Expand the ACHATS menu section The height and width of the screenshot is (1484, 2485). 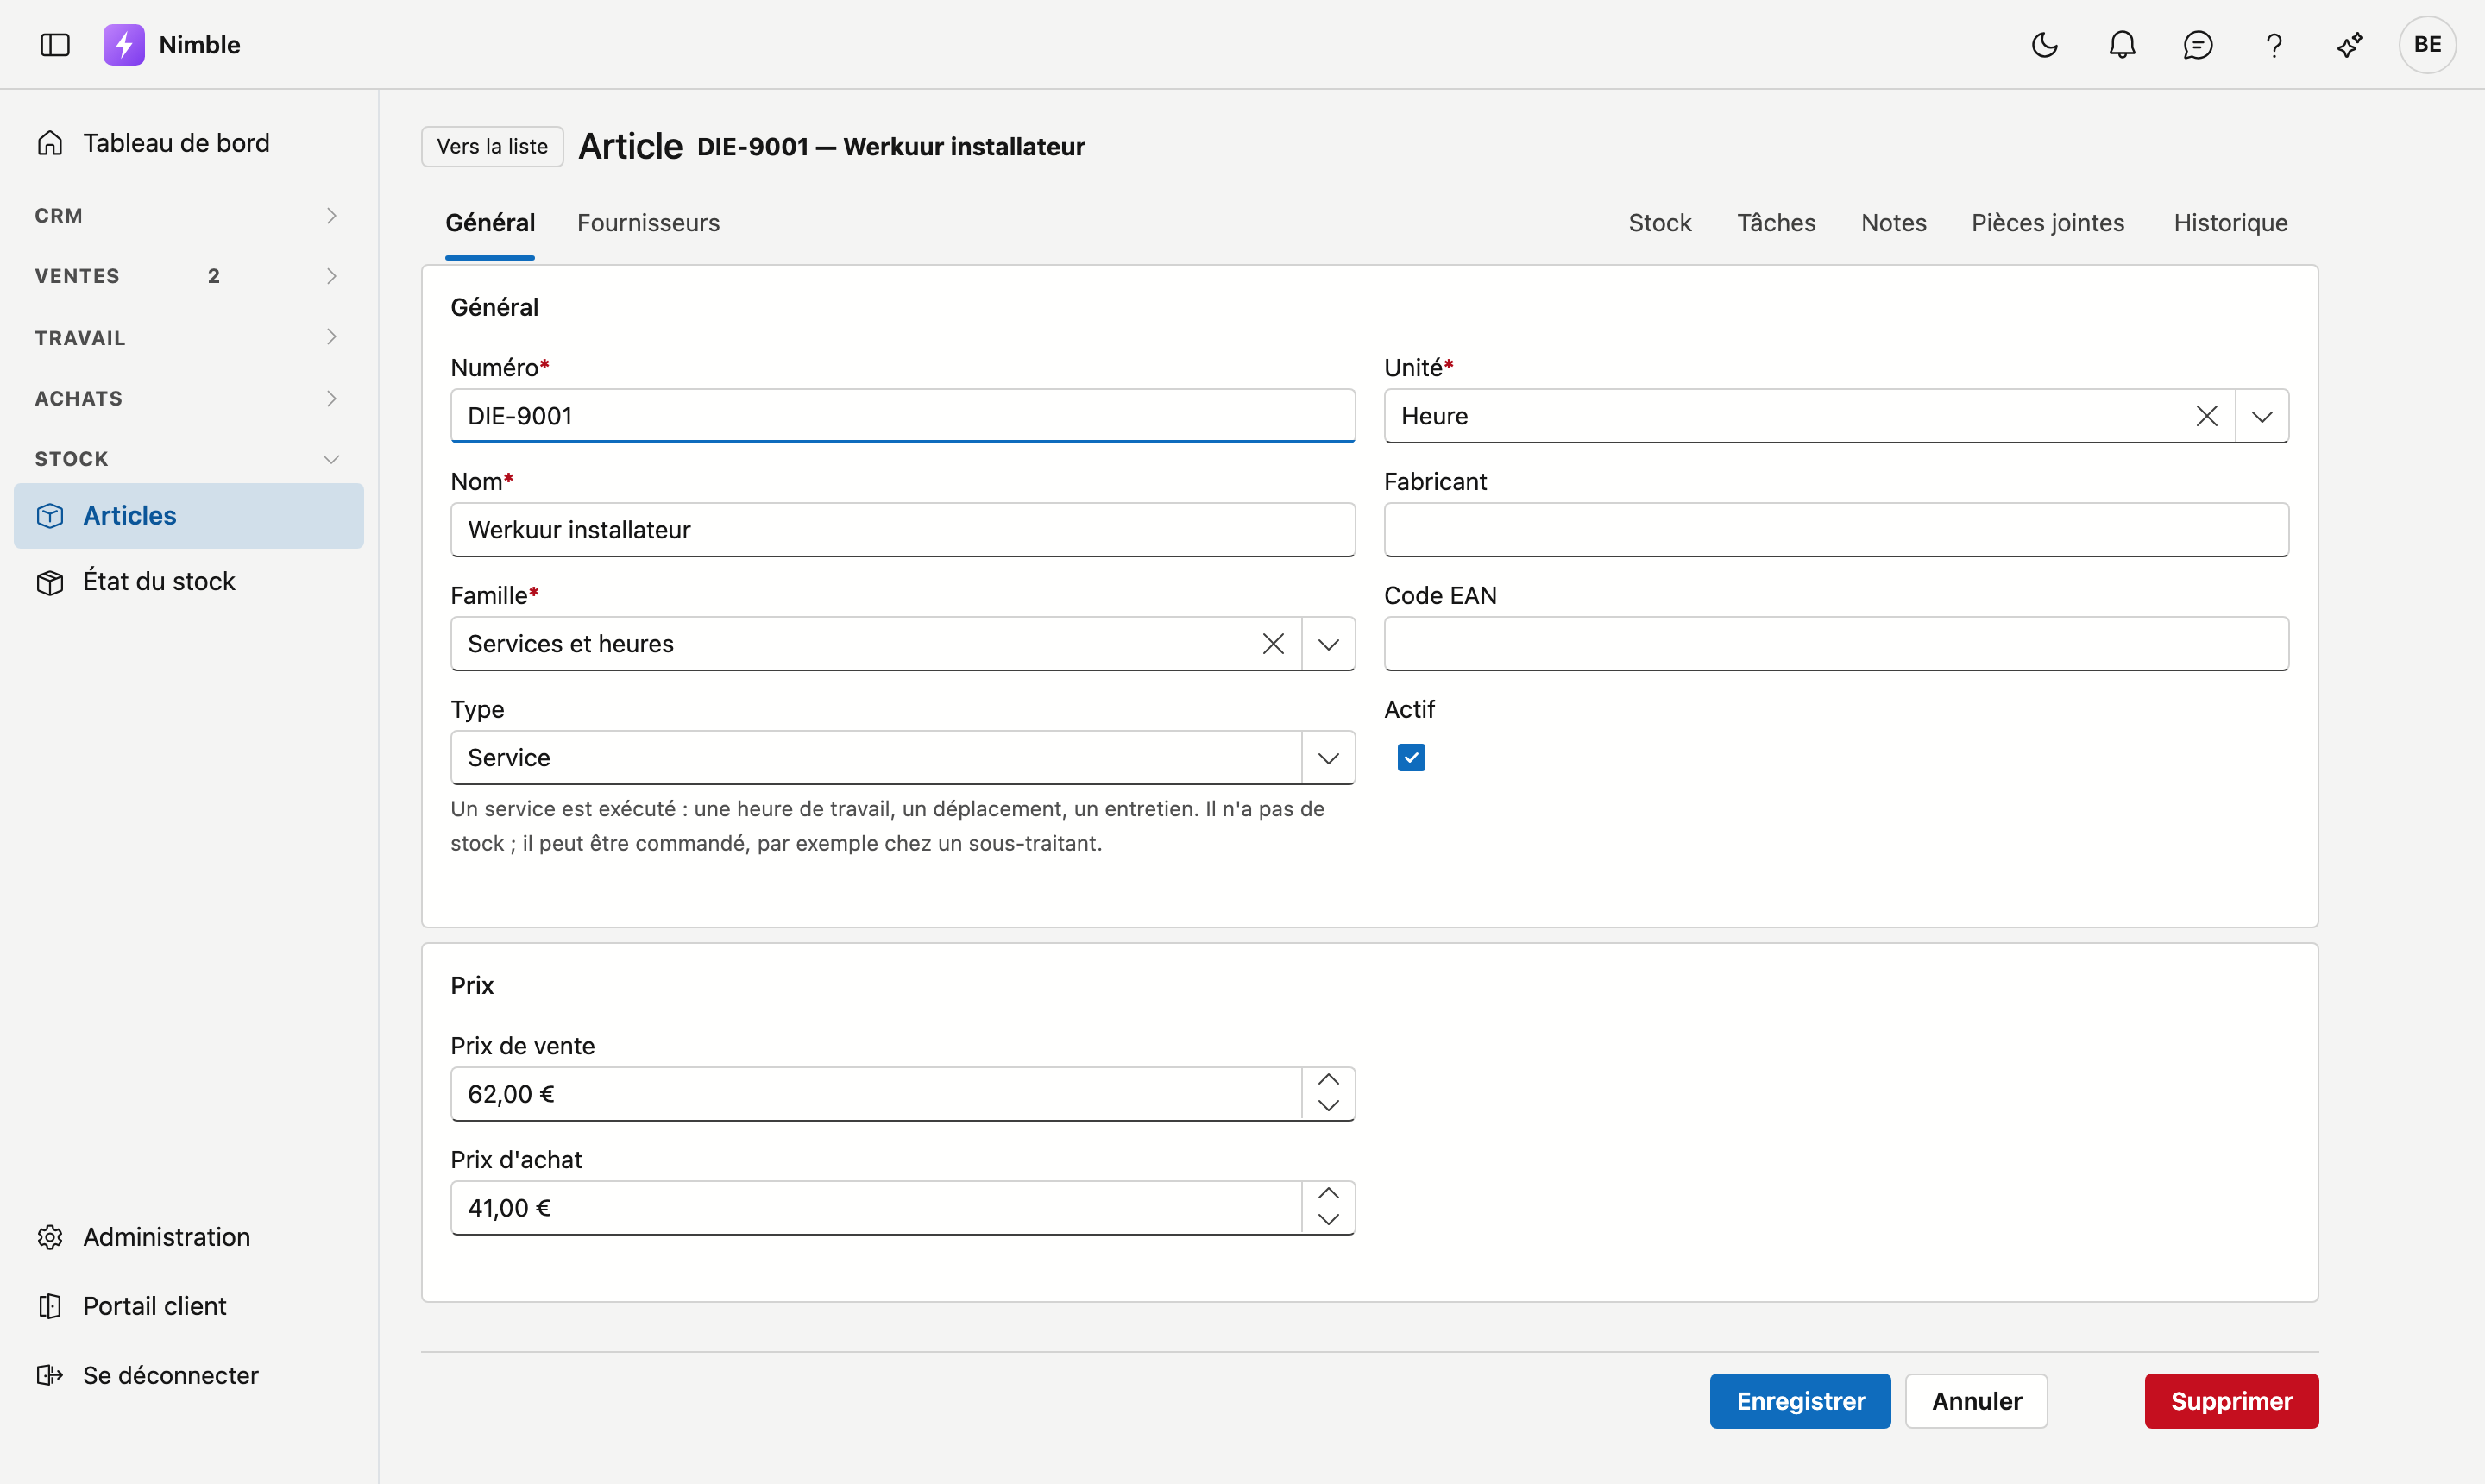[189, 398]
